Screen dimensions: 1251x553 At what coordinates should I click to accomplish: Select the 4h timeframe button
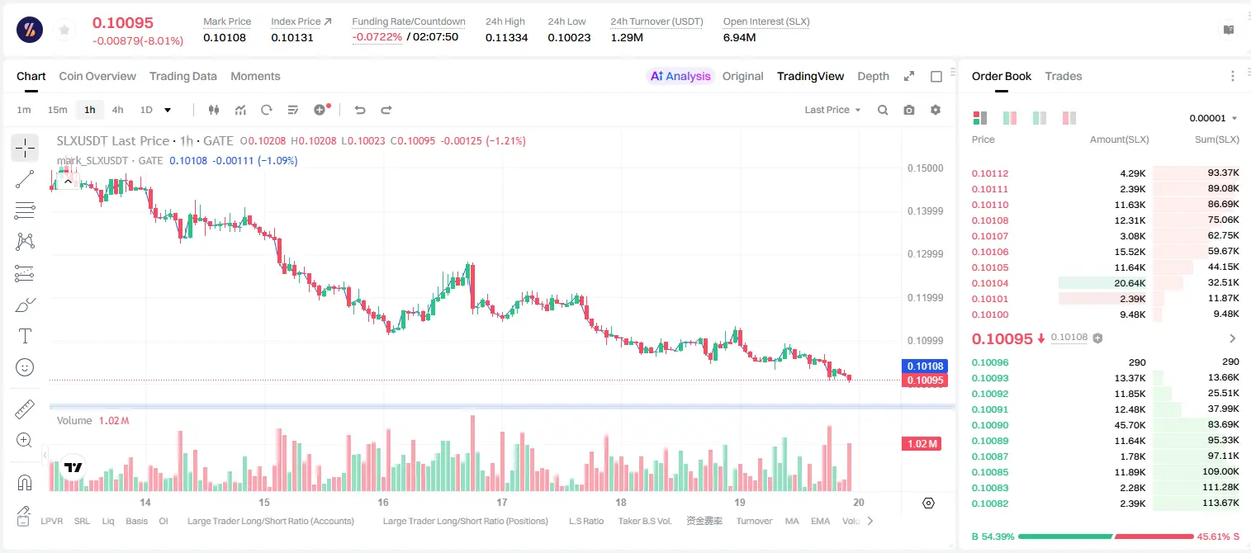pos(118,110)
